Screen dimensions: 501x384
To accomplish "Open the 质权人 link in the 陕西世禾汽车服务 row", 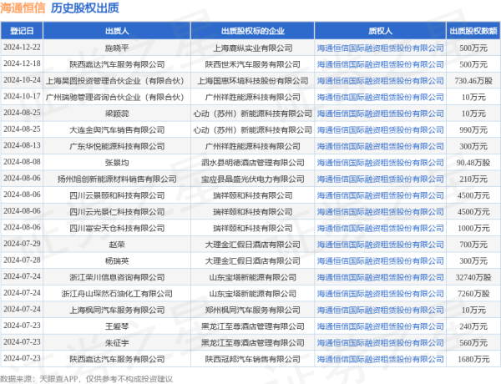I will coord(380,64).
